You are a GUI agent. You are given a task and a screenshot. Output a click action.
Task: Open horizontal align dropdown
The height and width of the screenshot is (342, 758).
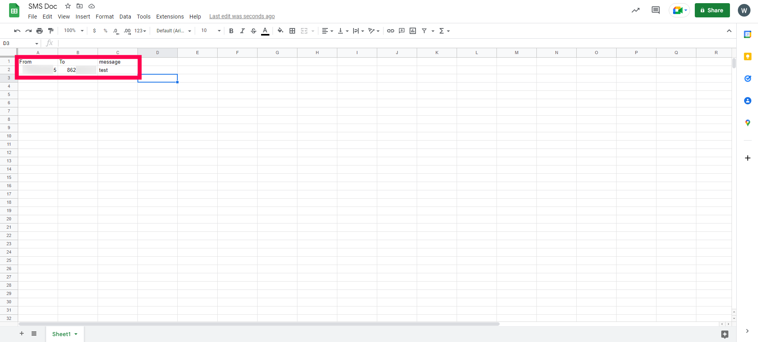click(x=327, y=31)
